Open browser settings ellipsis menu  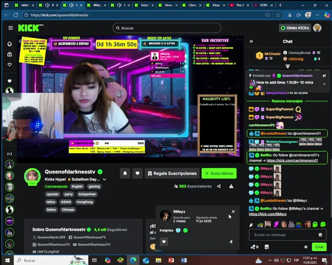pos(317,15)
